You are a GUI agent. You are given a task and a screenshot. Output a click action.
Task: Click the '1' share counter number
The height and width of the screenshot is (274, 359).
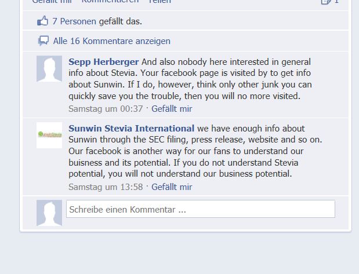point(337,2)
